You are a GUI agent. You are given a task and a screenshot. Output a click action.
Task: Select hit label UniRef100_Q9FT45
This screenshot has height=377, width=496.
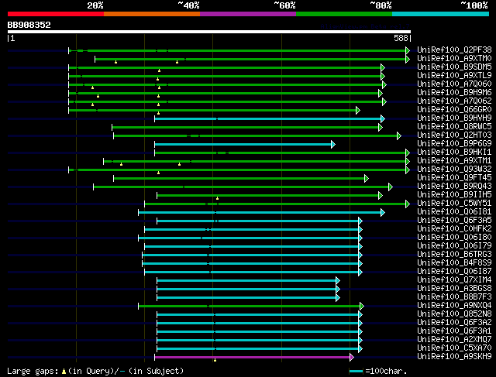(454, 177)
